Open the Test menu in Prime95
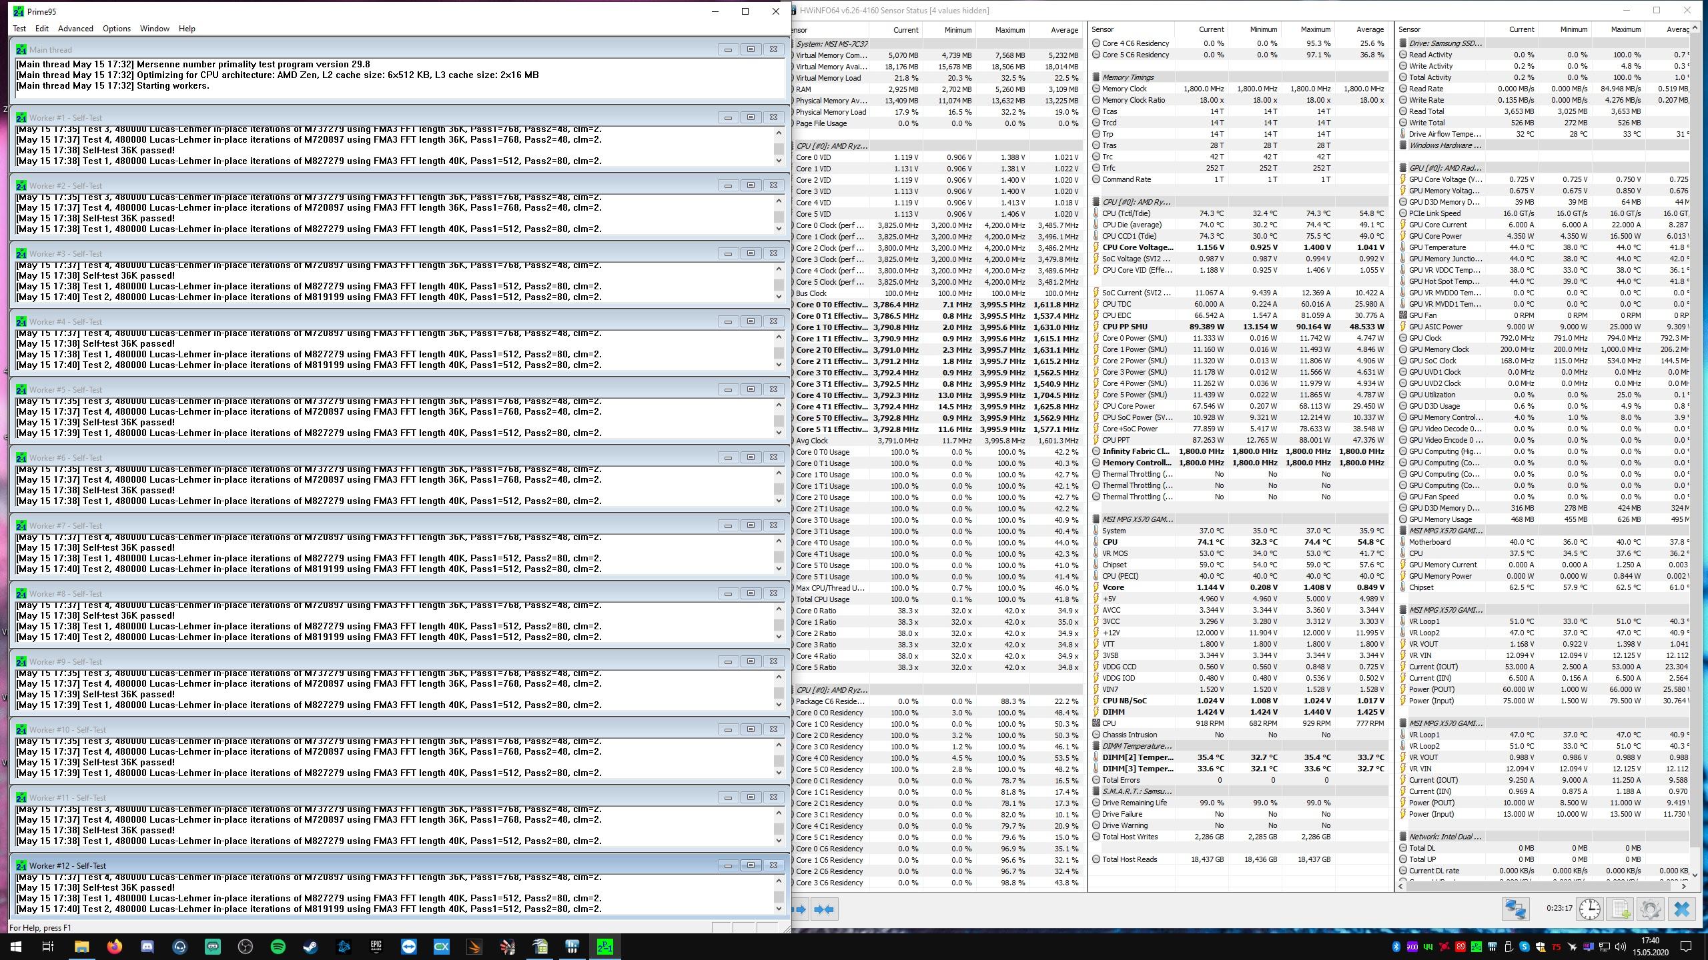Viewport: 1708px width, 960px height. pos(19,29)
